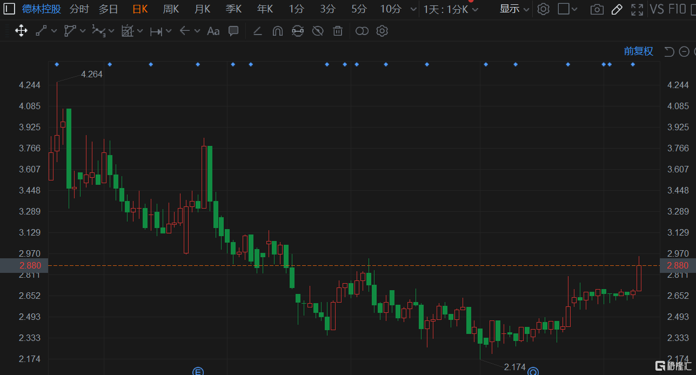
Task: Switch to the 分时 intraday tab
Action: (79, 9)
